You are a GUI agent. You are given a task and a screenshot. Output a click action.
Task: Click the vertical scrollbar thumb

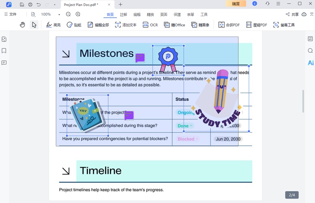(x=303, y=101)
